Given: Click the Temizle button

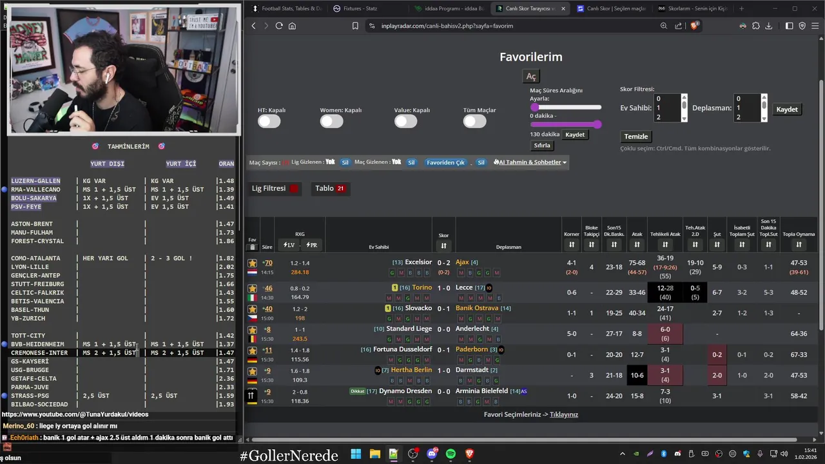Looking at the screenshot, I should 636,137.
